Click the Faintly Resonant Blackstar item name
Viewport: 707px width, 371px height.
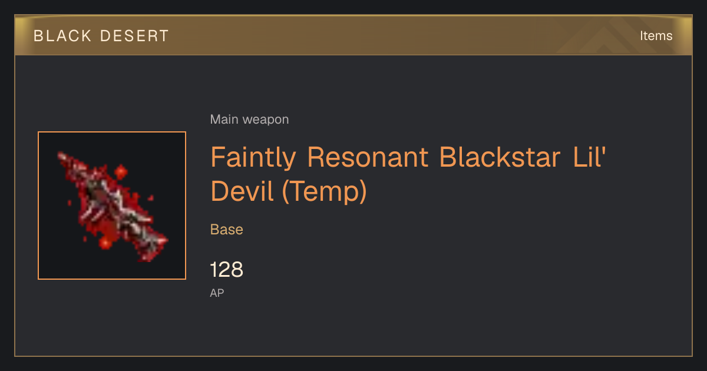408,174
